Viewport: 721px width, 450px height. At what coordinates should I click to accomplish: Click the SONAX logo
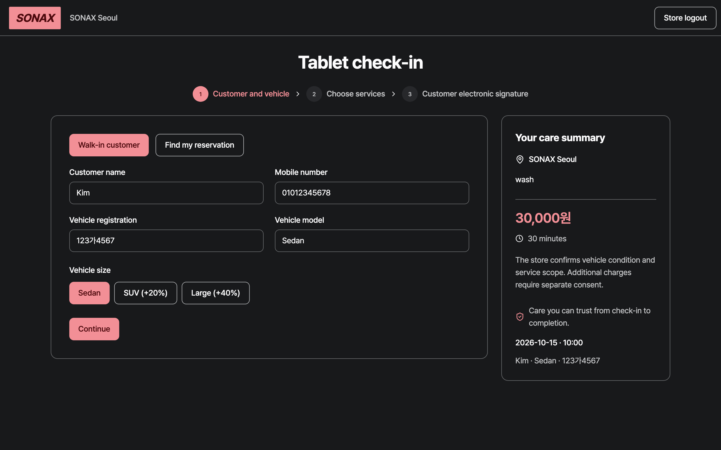click(x=35, y=18)
